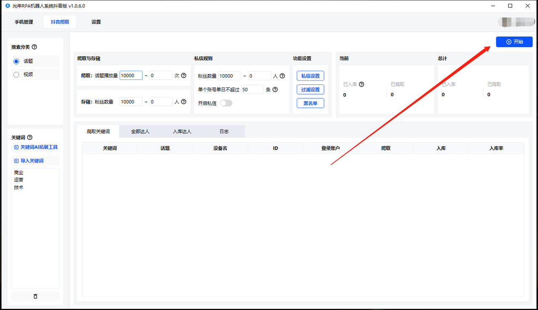Click help icon after 私信规则 粉丝数量 range

click(x=282, y=76)
